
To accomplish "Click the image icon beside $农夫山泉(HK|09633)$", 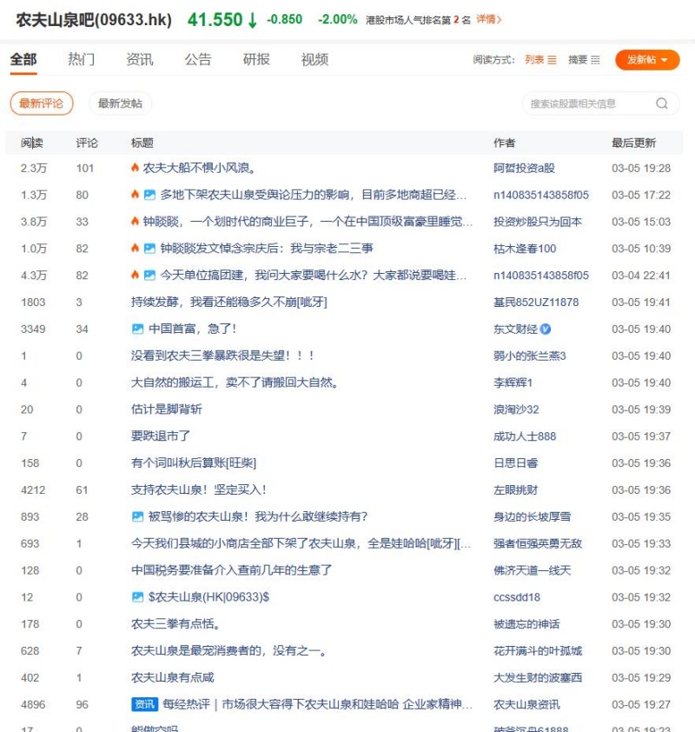I will pos(137,598).
